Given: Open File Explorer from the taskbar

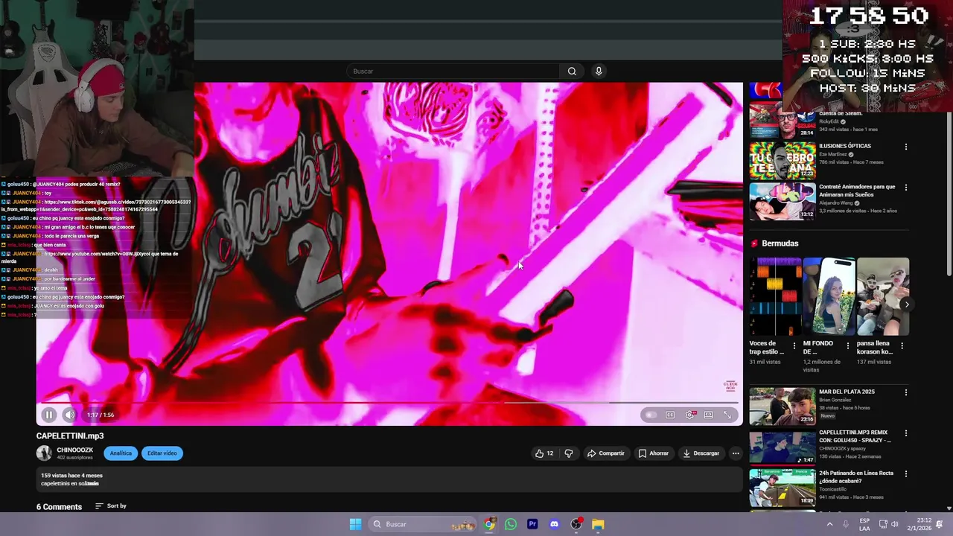Looking at the screenshot, I should [598, 524].
